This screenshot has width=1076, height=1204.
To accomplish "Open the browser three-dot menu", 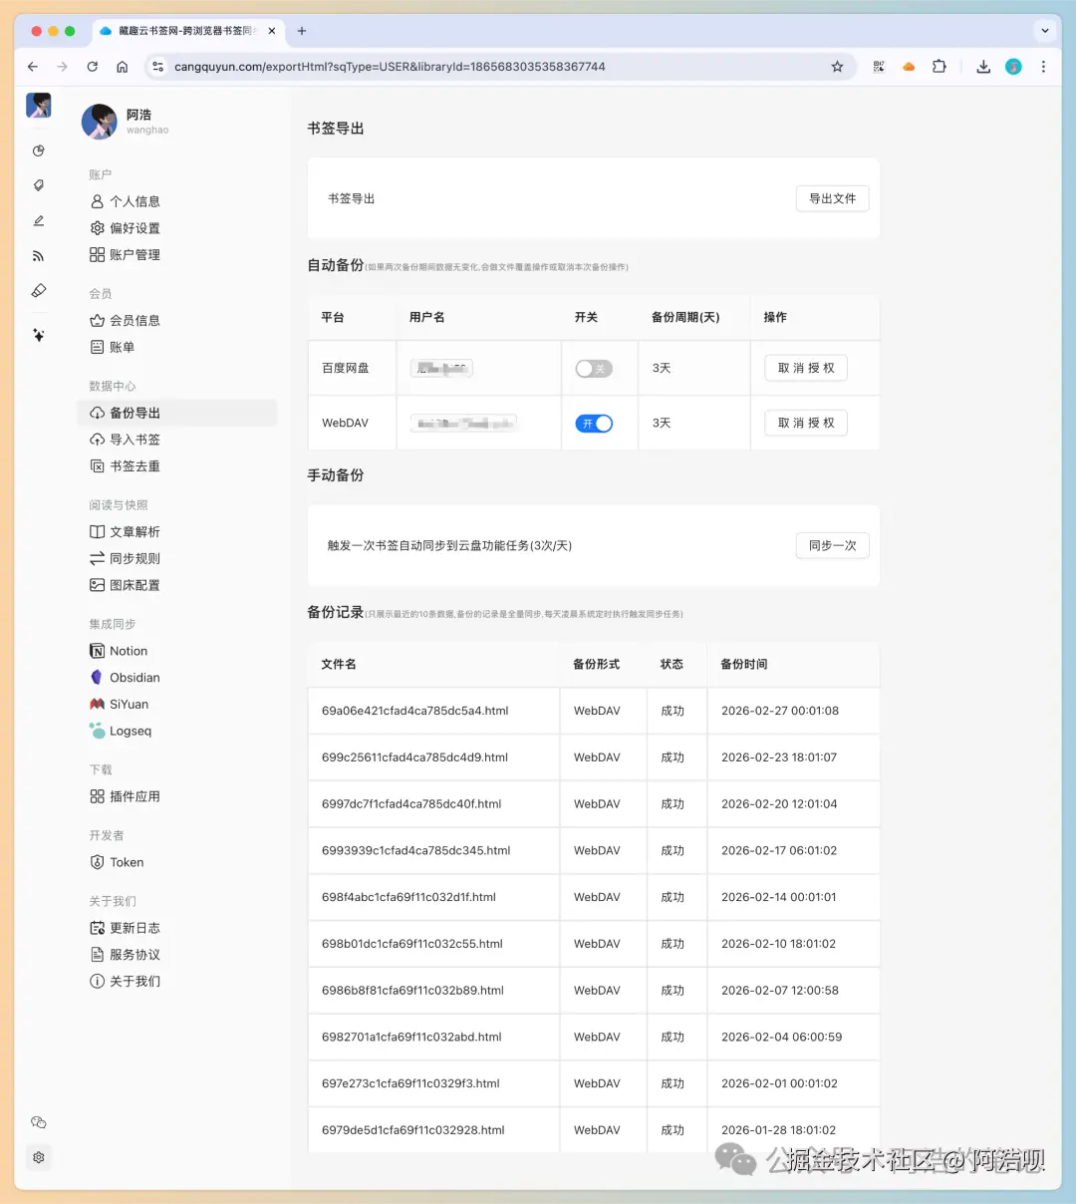I will point(1043,67).
